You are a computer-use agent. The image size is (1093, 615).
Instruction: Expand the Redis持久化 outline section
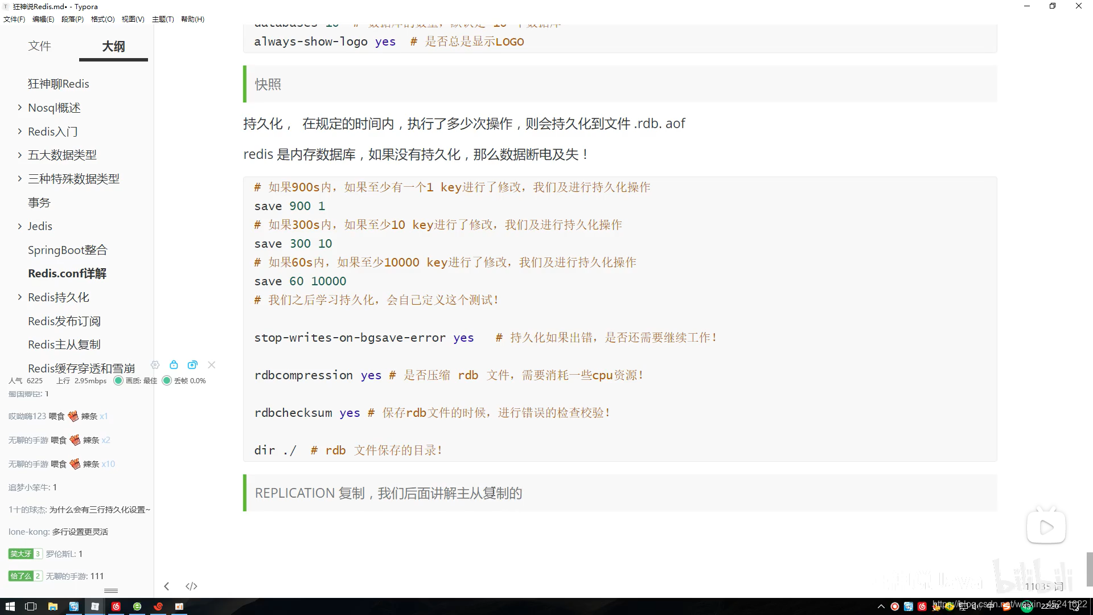tap(20, 297)
